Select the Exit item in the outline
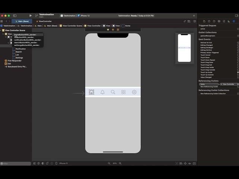This screenshot has height=179, width=239. 8,64
